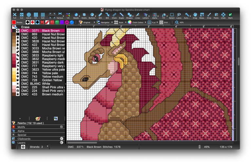Open the Navigator toolbar button
This screenshot has width=251, height=164.
tap(103, 22)
